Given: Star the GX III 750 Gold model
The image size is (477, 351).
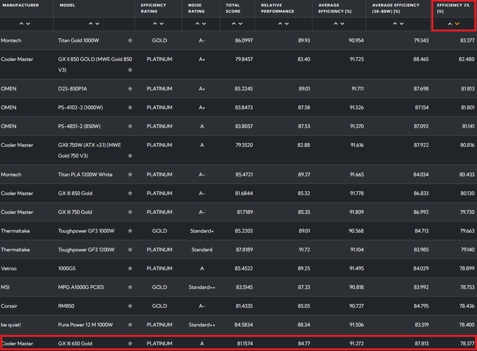Looking at the screenshot, I should pos(130,212).
